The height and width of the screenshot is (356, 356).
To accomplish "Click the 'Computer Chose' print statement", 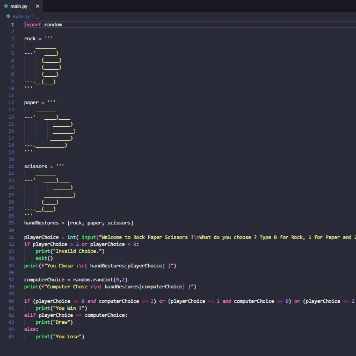I will (x=110, y=287).
